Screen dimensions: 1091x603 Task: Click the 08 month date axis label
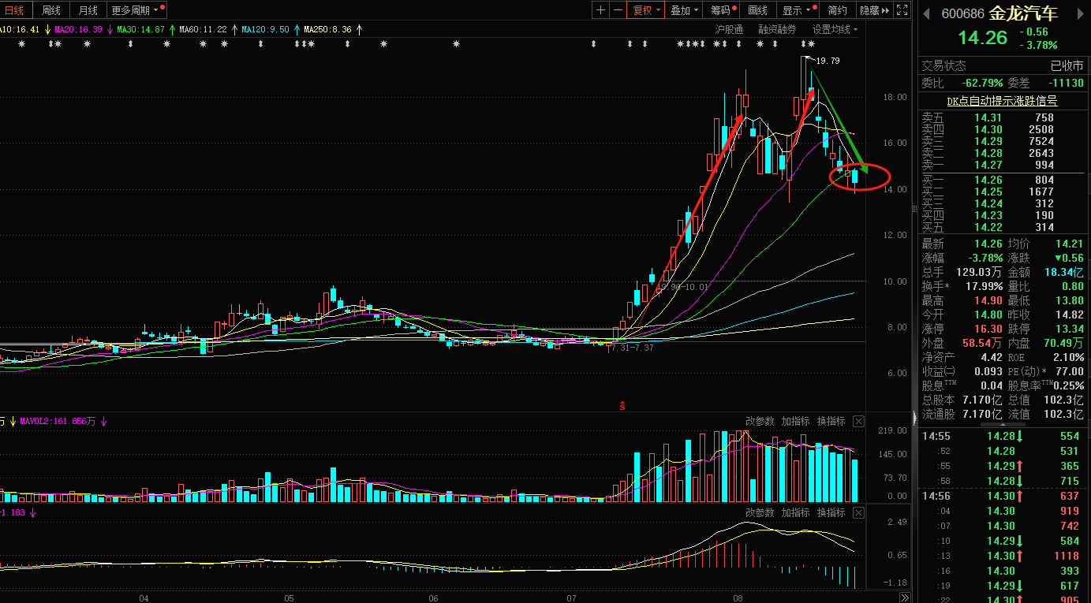(737, 597)
